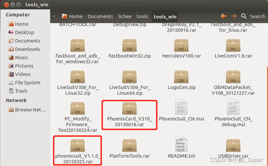
Task: Click the Music sidebar icon
Action: pyautogui.click(x=11, y=58)
